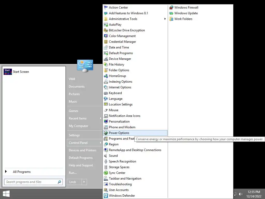
Task: Click the Device Manager icon
Action: coord(106,59)
